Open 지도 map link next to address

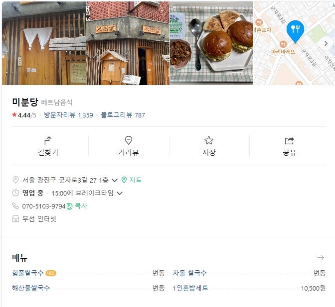(132, 180)
